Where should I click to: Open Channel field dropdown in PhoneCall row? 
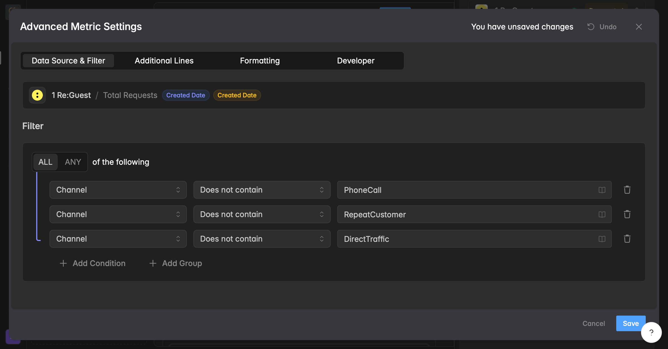pyautogui.click(x=118, y=190)
